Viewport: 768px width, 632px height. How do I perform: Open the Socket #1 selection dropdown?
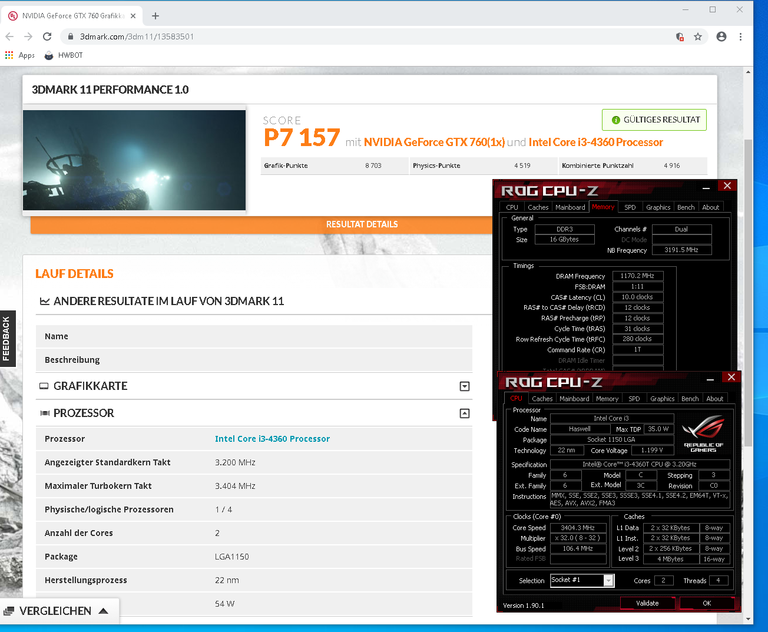582,580
